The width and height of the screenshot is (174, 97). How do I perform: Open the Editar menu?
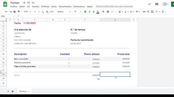pyautogui.click(x=22, y=6)
